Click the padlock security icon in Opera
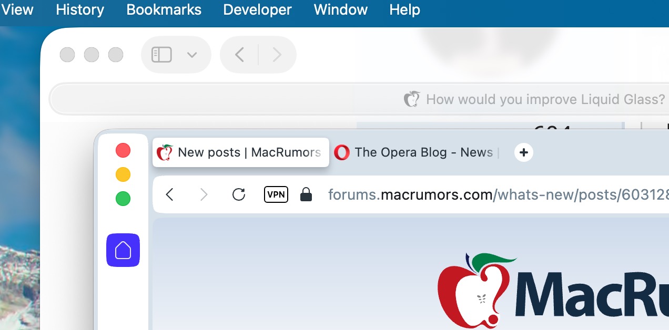Viewport: 669px width, 330px height. pyautogui.click(x=306, y=194)
